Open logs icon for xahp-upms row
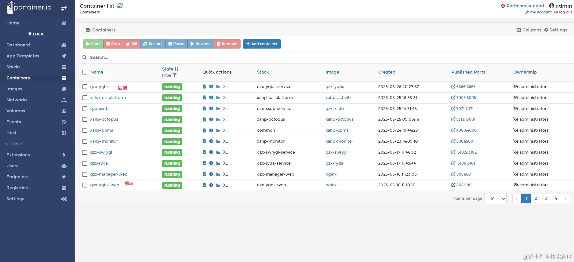574x262 pixels. 205,130
